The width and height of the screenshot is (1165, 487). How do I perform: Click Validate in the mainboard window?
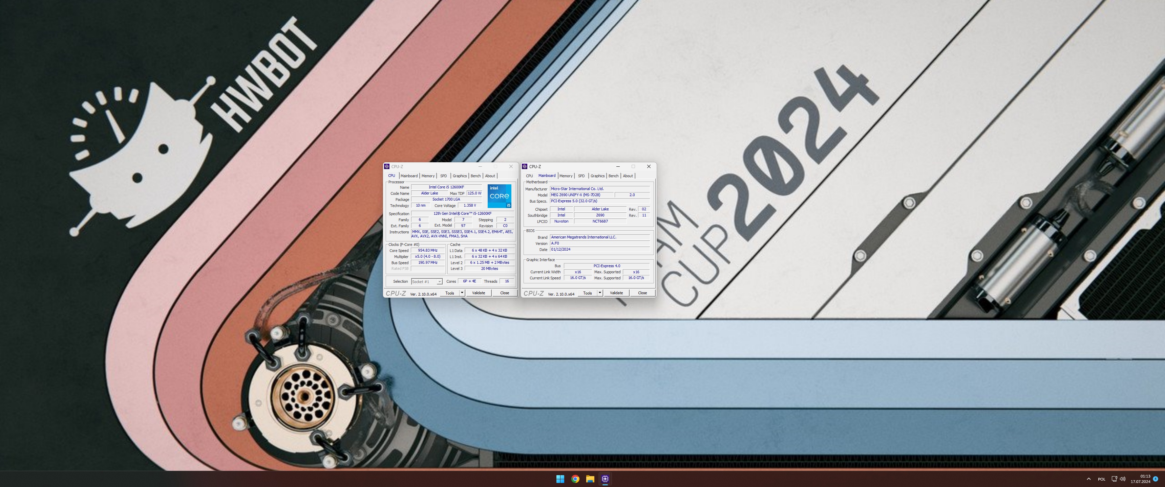[x=616, y=293]
